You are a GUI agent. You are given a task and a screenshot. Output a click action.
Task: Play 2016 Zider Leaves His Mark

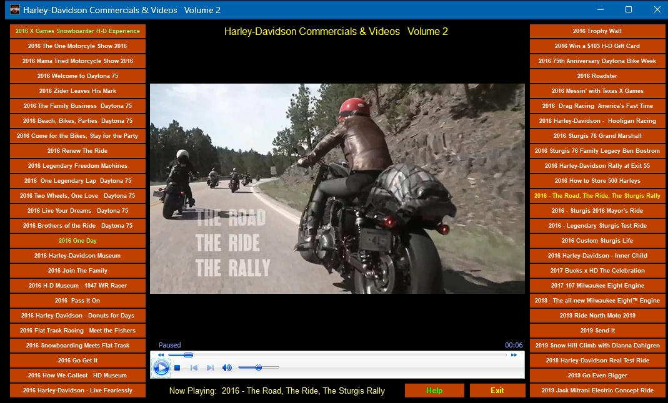[x=77, y=91]
